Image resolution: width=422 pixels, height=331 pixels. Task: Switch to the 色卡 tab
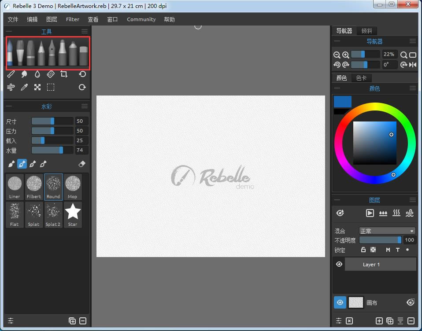pos(361,78)
